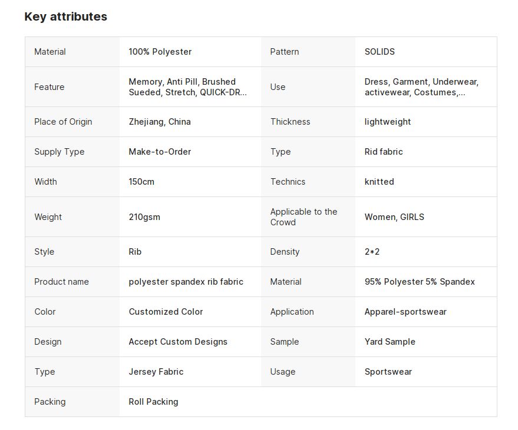Select the Make-to-Order supply type value
This screenshot has height=430, width=518.
[160, 152]
